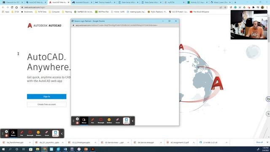Reload the AutoCAD login page
The width and height of the screenshot is (270, 152).
12,8
